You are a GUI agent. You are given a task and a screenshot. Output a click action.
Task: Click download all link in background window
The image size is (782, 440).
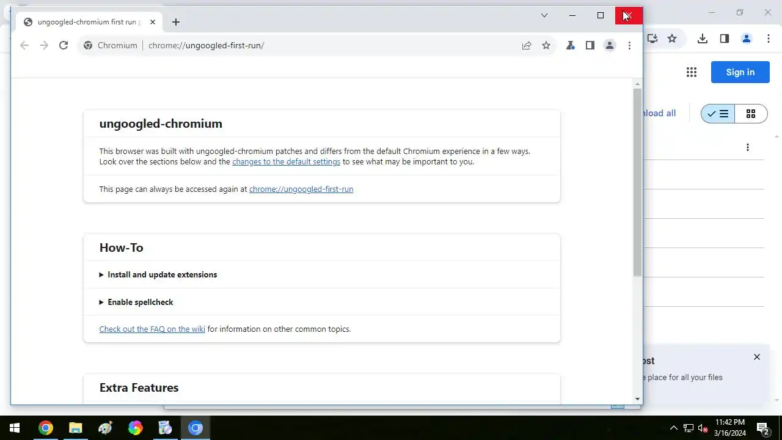(659, 113)
